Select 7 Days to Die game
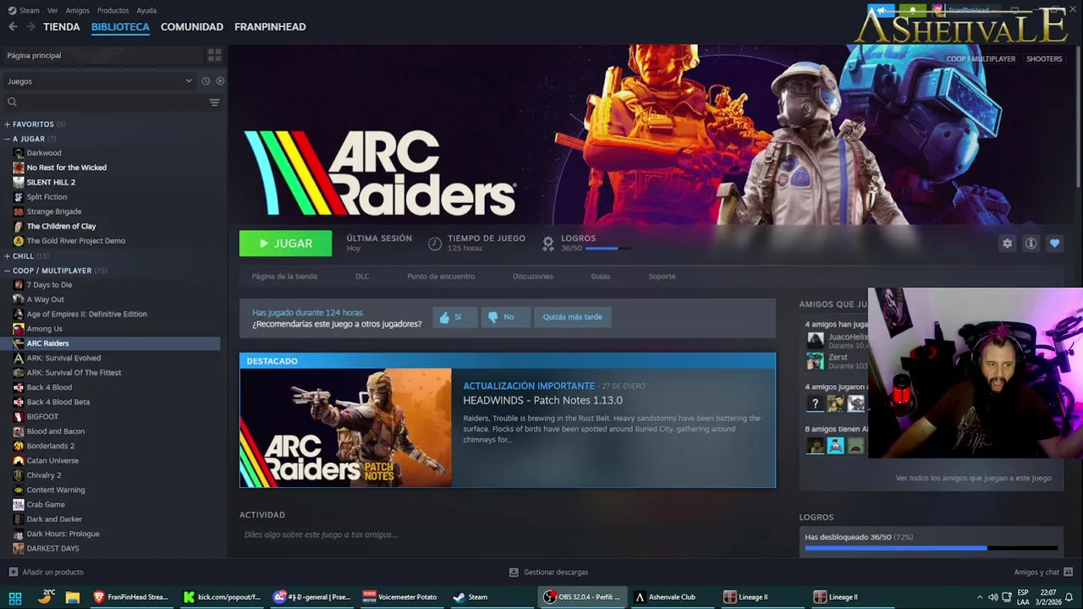This screenshot has width=1083, height=609. click(x=49, y=285)
